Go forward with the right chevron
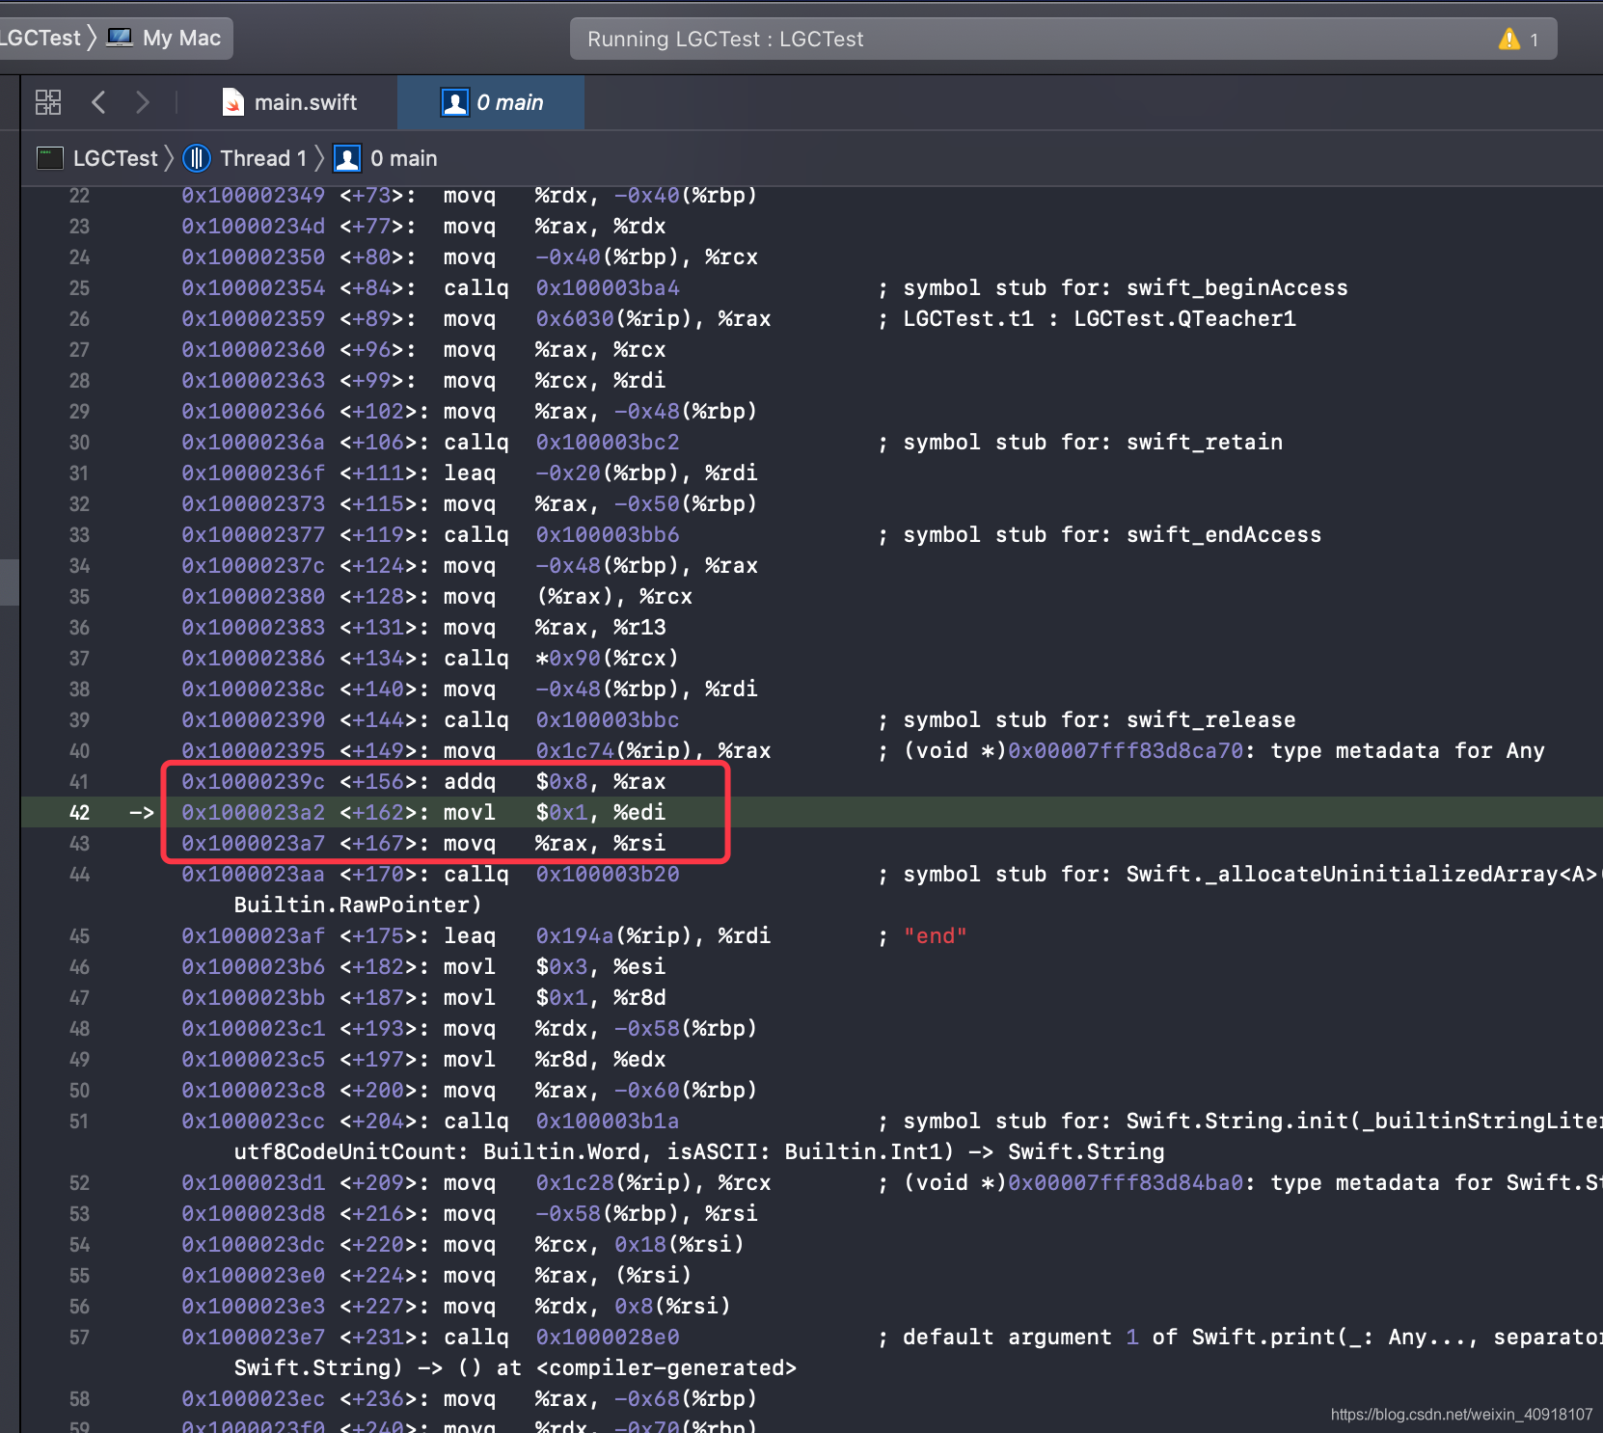This screenshot has width=1603, height=1433. pyautogui.click(x=143, y=102)
